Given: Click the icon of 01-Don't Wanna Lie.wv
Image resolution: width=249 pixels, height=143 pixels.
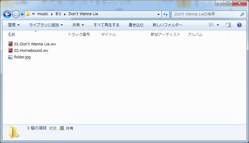Looking at the screenshot, I should 10,44.
